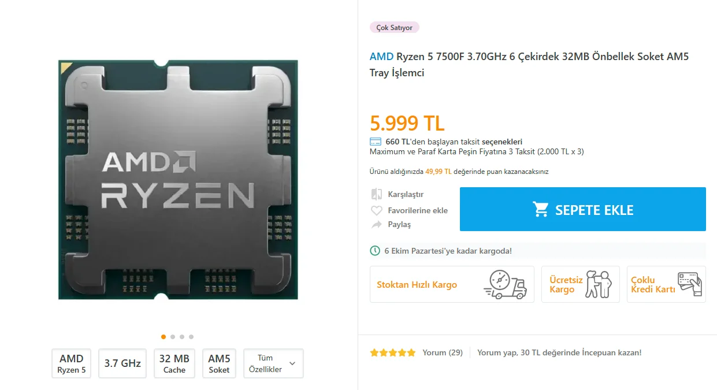The image size is (717, 390).
Task: Click the share (Paylaş) arrow icon
Action: tap(377, 224)
